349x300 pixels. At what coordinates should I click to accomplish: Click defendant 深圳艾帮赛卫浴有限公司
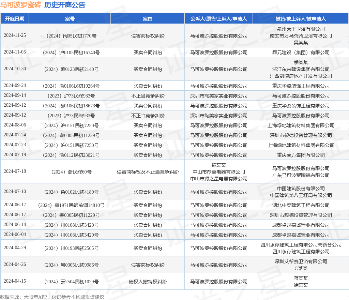tap(301, 261)
